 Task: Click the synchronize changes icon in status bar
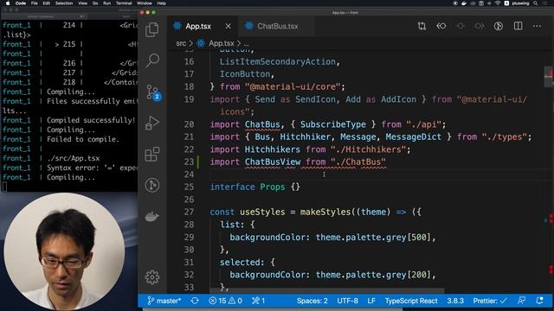click(195, 301)
